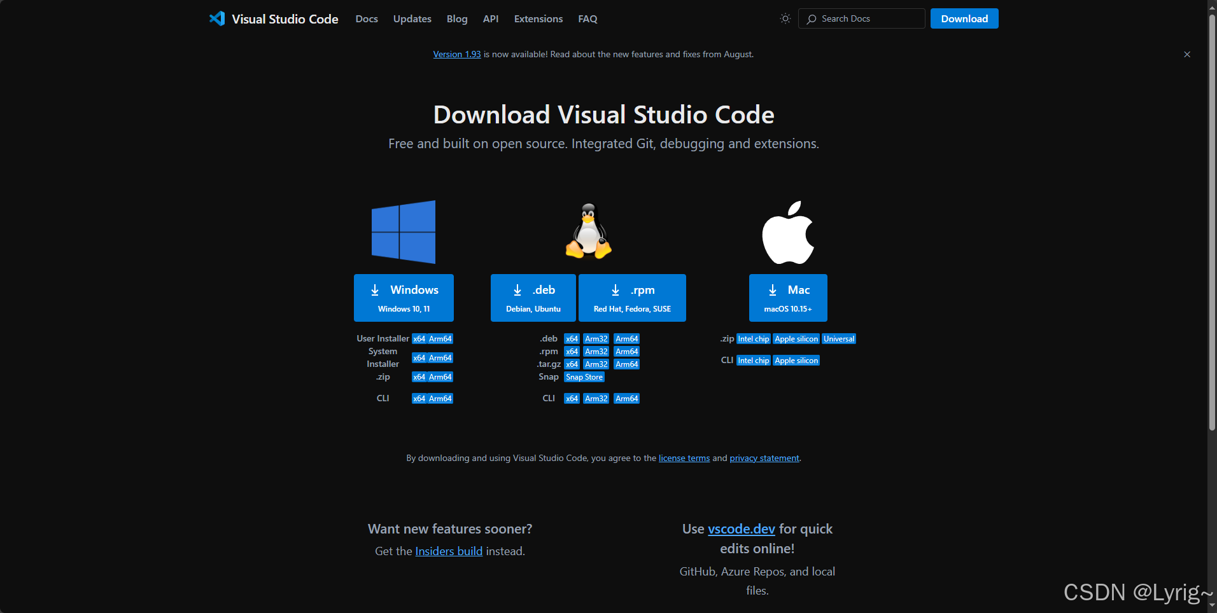Download the Windows 10, 11 installer
1217x613 pixels.
click(404, 298)
